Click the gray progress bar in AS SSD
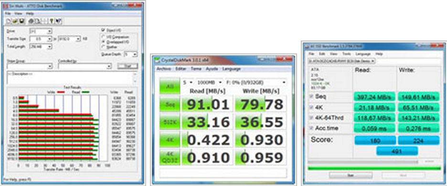Image resolution: width=447 pixels, height=186 pixels. [362, 162]
